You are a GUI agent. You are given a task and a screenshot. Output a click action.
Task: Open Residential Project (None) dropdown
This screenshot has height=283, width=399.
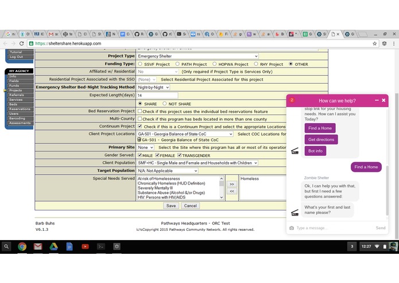(146, 80)
